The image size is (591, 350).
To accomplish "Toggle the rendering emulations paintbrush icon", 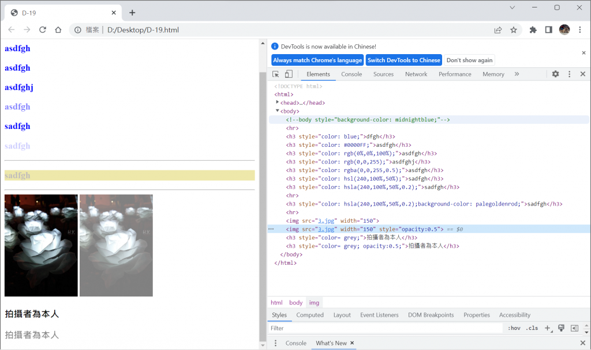I will pyautogui.click(x=561, y=328).
